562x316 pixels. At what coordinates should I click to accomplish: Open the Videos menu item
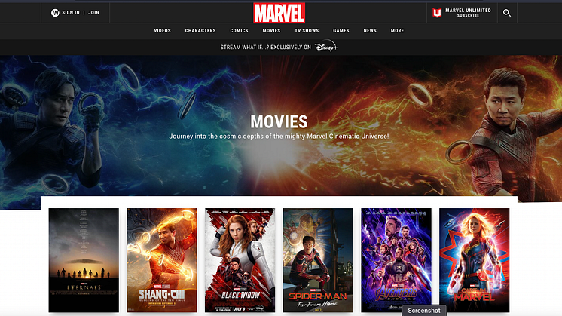(162, 31)
